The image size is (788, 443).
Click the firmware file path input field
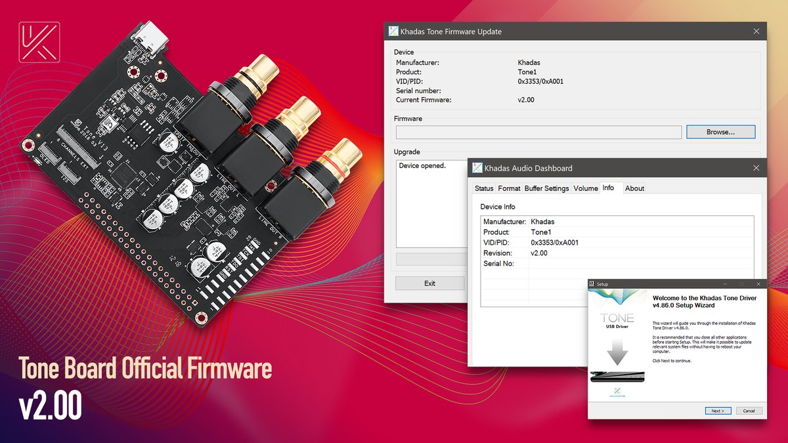click(x=538, y=132)
